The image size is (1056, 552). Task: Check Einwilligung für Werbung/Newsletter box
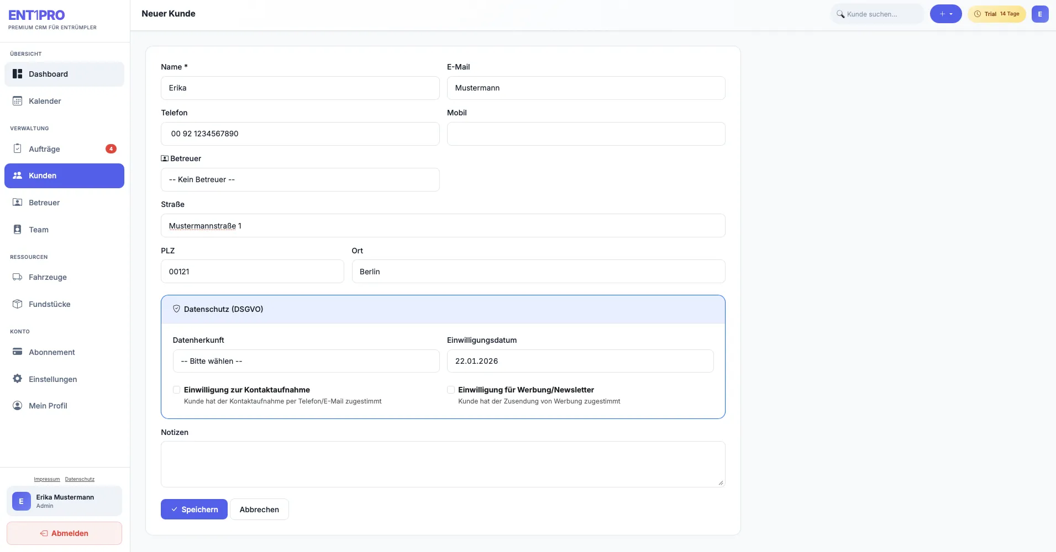(451, 390)
